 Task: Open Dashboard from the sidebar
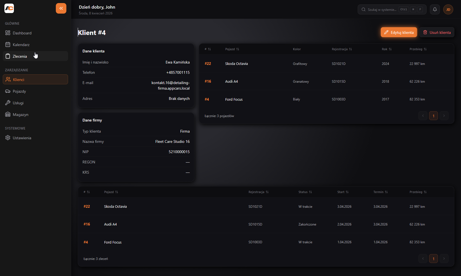[x=22, y=33]
